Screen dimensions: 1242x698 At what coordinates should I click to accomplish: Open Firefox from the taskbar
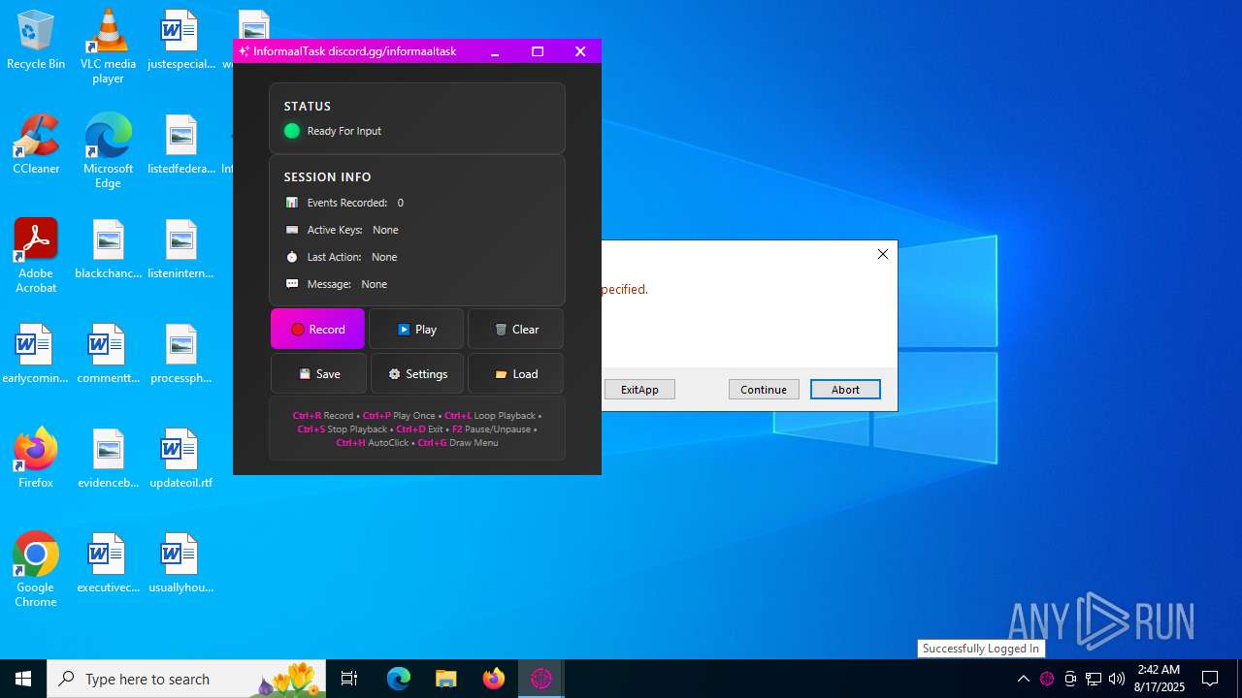click(x=494, y=679)
